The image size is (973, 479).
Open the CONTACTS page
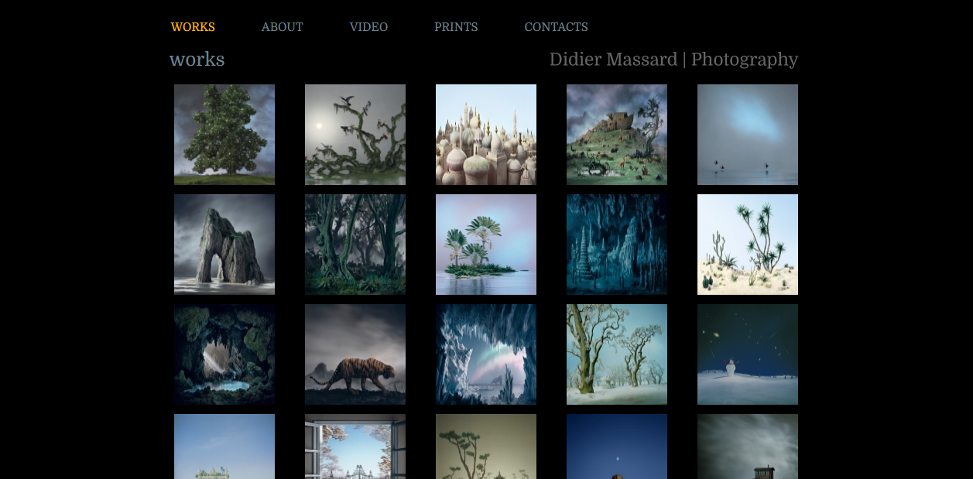point(556,27)
